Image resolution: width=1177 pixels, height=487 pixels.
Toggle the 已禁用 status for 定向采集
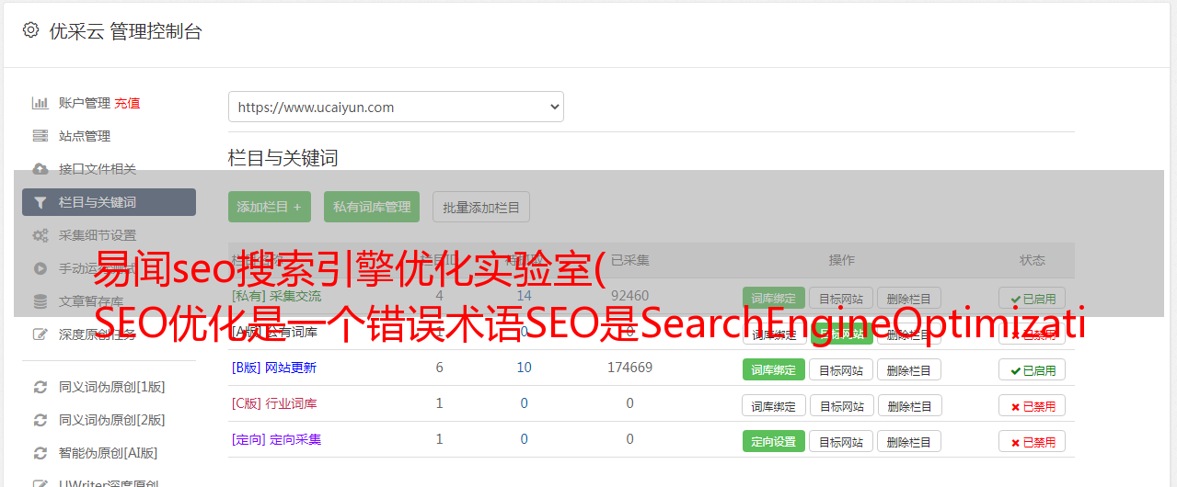(x=1033, y=441)
